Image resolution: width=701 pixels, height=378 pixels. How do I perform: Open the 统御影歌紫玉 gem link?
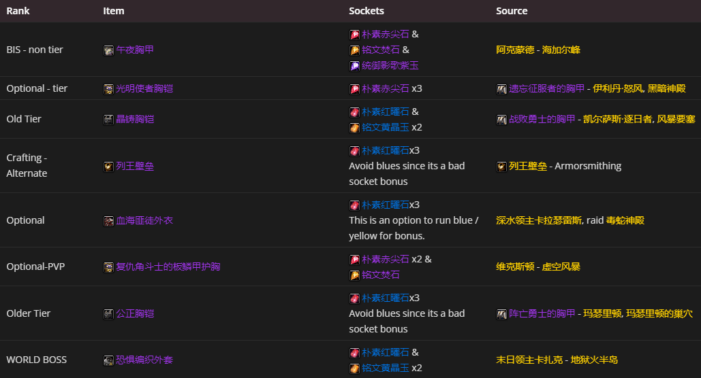[390, 66]
